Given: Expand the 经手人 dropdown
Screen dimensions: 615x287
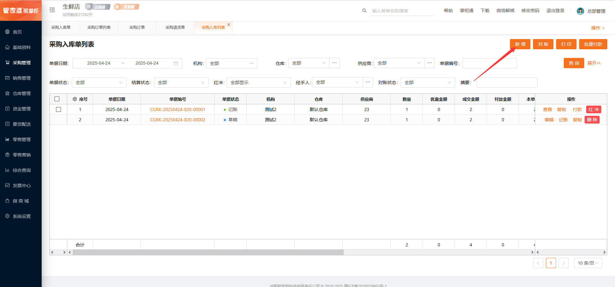Looking at the screenshot, I should click(338, 82).
